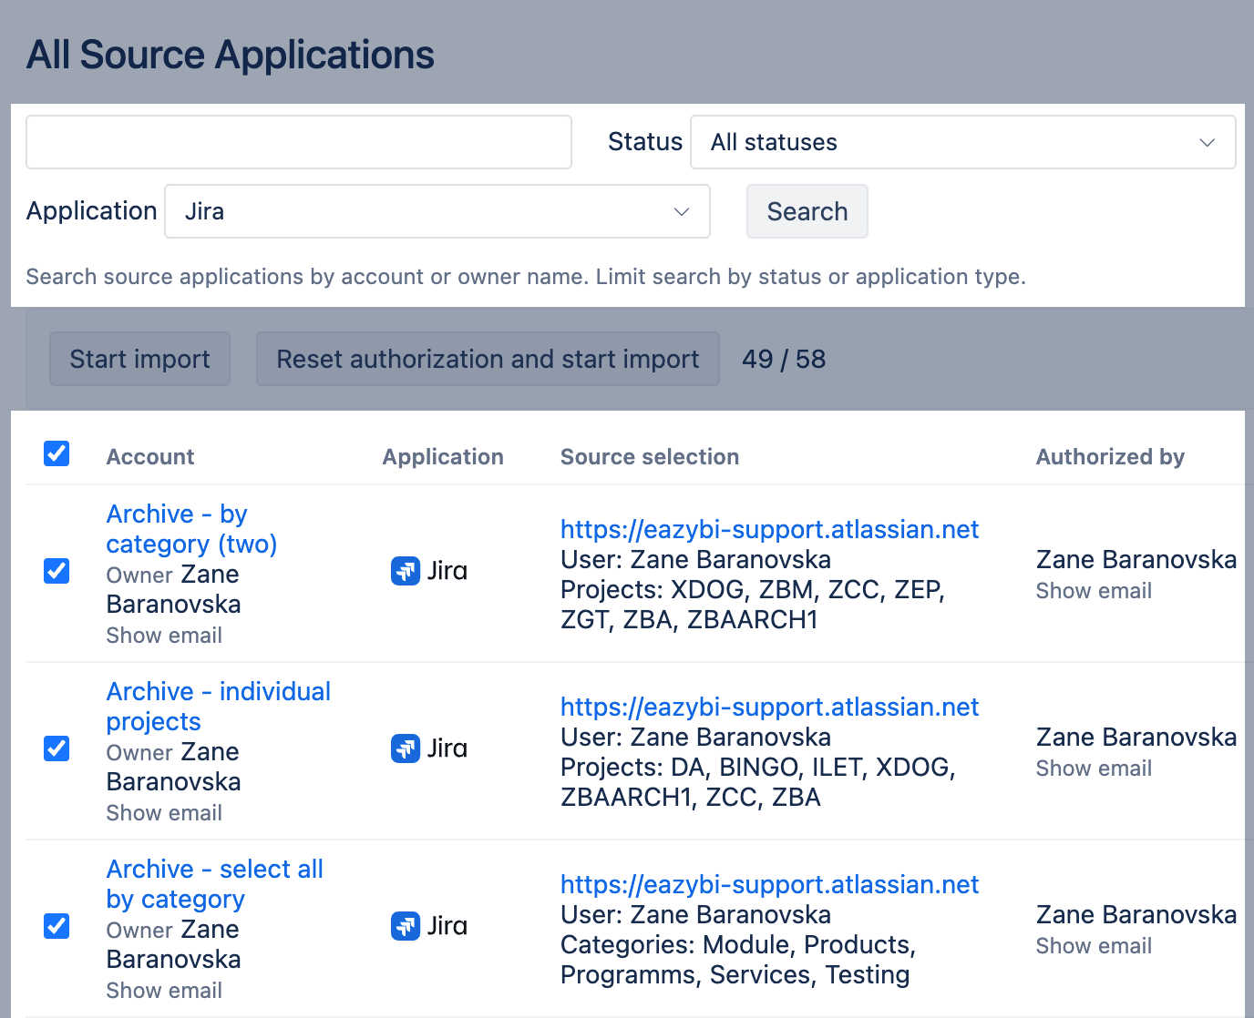Uncheck the 'Archive - by category (two)' row checkbox

tap(57, 571)
